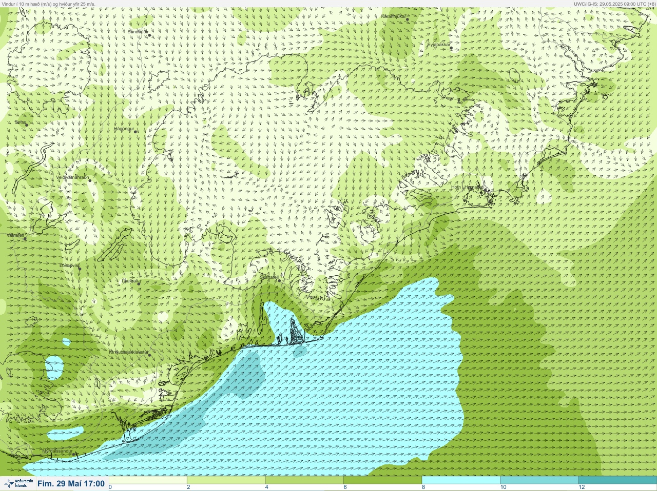Select the above-12 m/s teal legend swatch

point(617,480)
